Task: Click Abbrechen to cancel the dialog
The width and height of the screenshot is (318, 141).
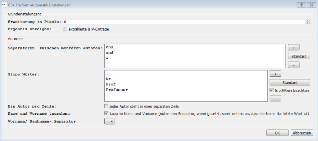Action: [302, 133]
